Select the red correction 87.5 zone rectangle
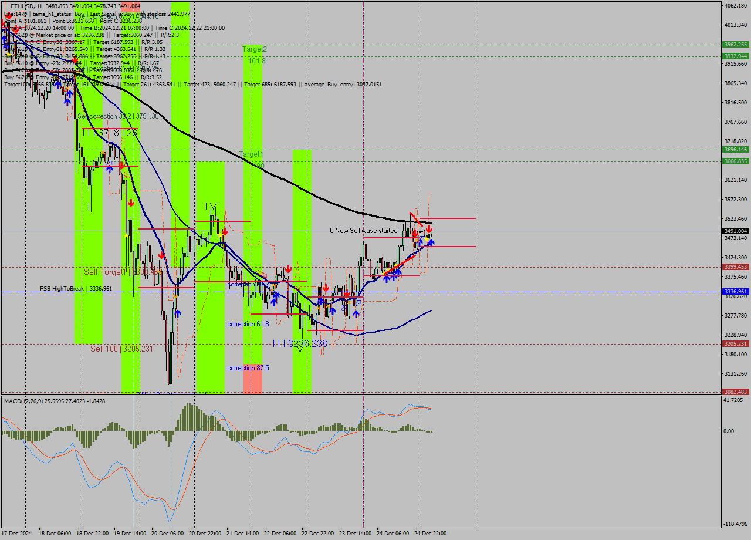 pos(253,379)
